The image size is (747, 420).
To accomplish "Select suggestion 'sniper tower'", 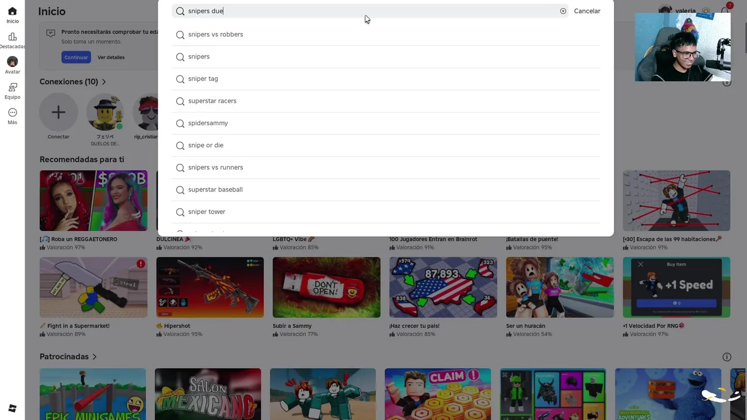I will point(386,212).
